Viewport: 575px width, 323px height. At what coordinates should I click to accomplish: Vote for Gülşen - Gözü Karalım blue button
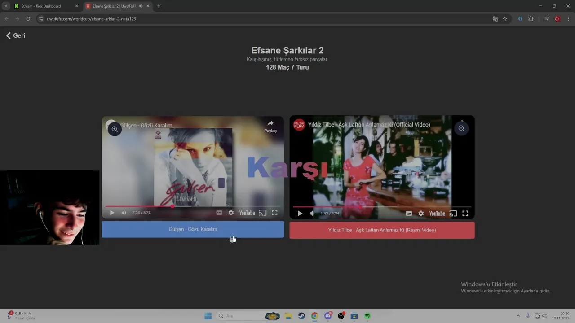pyautogui.click(x=193, y=229)
